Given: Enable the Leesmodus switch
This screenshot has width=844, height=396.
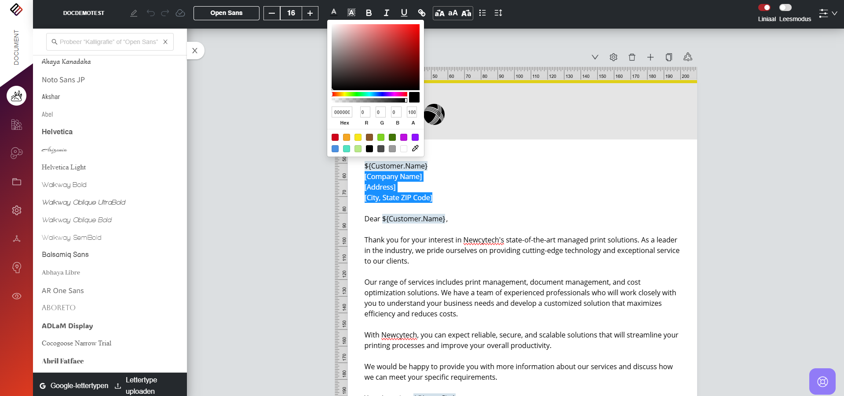Looking at the screenshot, I should point(785,7).
